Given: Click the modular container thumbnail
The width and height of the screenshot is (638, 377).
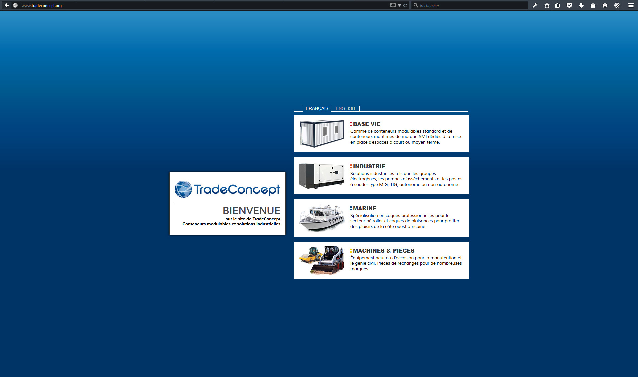Looking at the screenshot, I should point(322,133).
